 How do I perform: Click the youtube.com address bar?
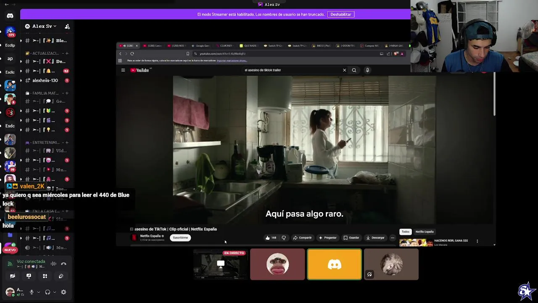tap(286, 54)
